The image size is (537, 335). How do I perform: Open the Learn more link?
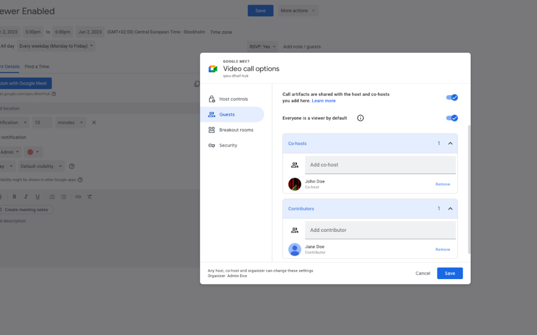(323, 100)
